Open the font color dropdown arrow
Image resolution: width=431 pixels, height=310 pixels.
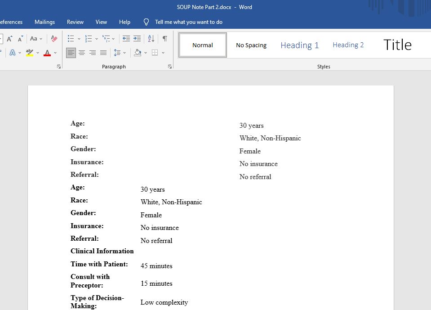(55, 53)
